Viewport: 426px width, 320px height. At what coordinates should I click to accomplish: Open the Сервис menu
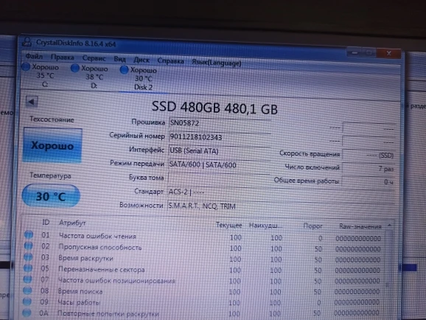point(94,58)
